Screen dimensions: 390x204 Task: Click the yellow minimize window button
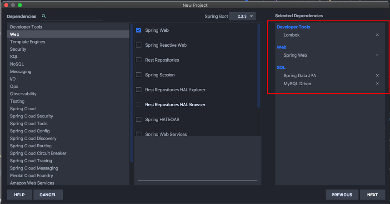coord(13,5)
